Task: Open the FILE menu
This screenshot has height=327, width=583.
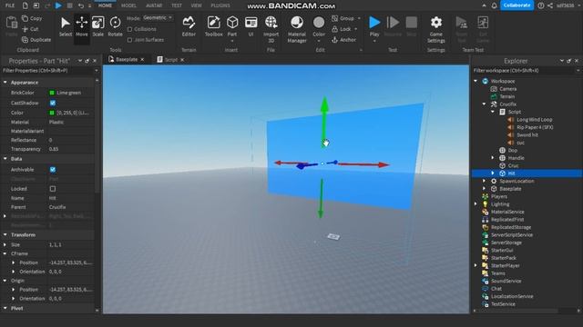Action: click(10, 5)
